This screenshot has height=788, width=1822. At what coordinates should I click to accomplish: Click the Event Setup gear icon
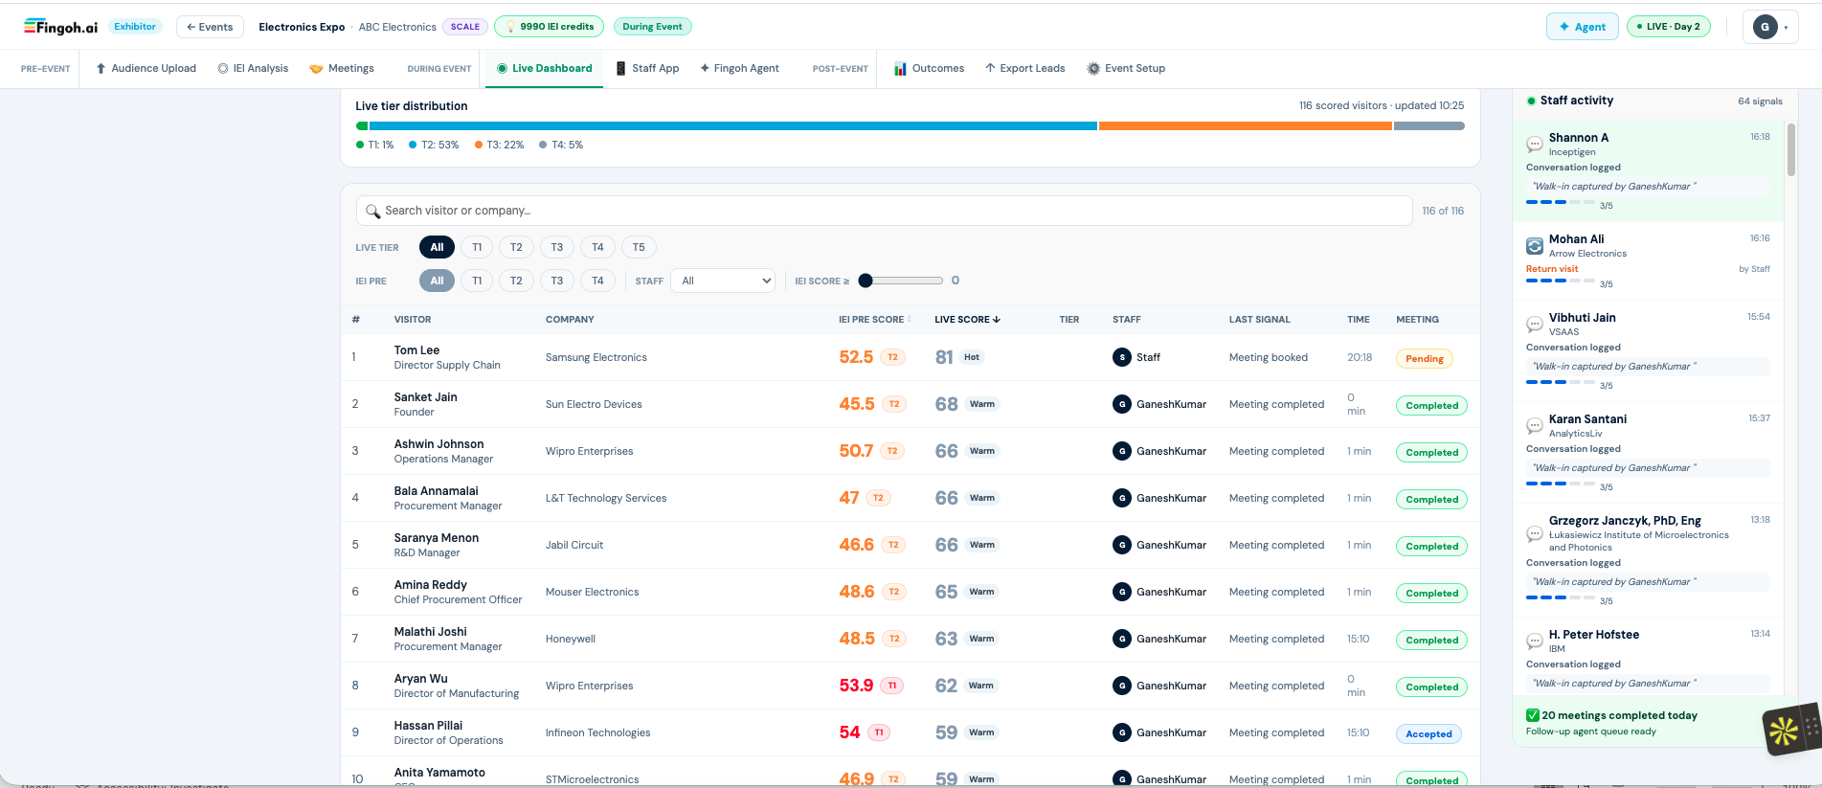tap(1093, 68)
